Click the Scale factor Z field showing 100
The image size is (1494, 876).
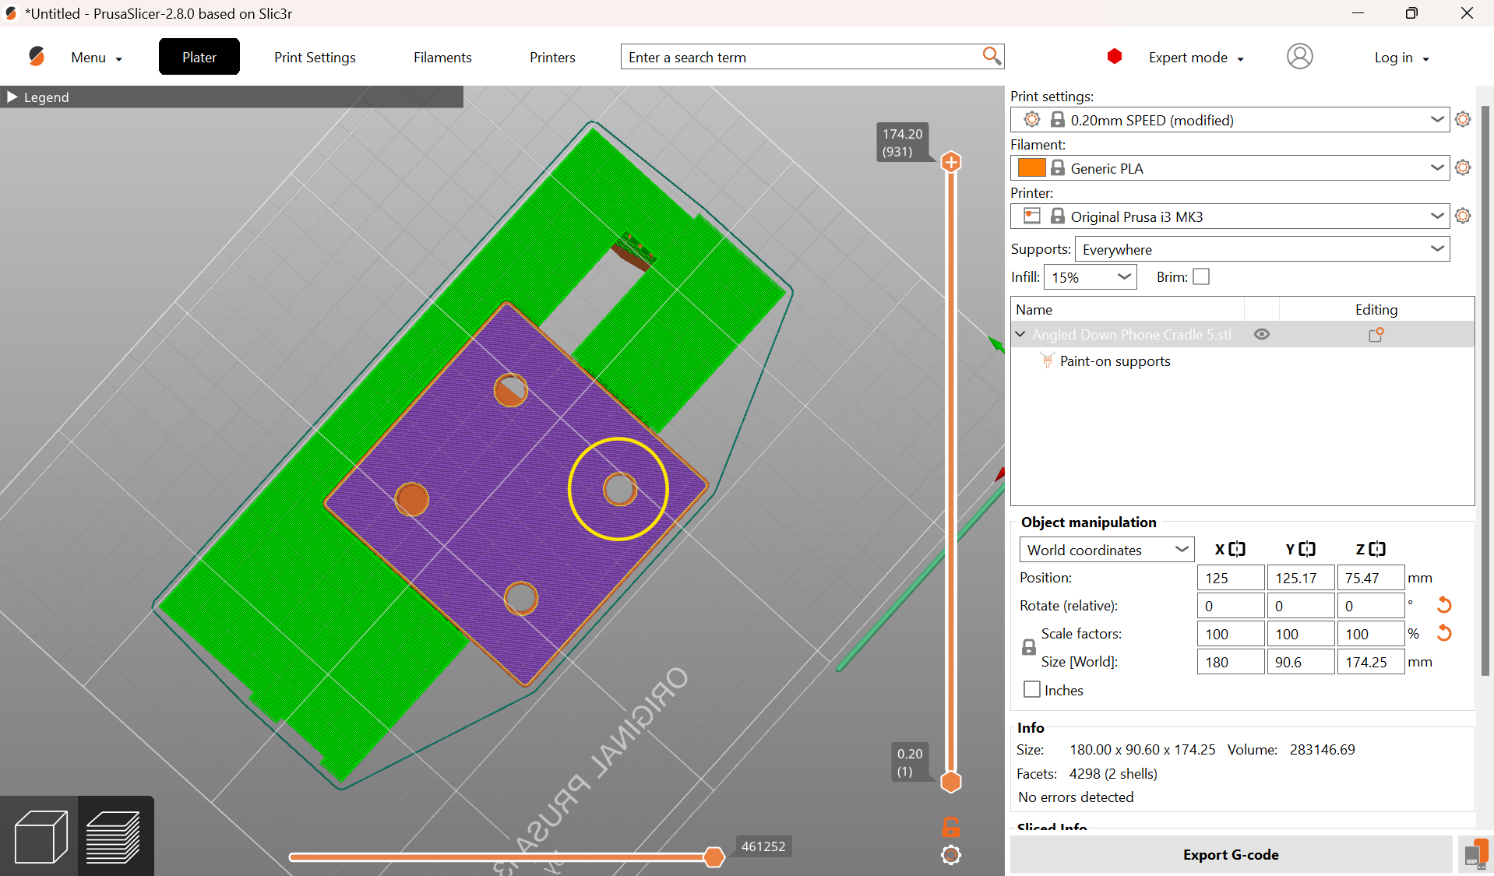[x=1371, y=634]
